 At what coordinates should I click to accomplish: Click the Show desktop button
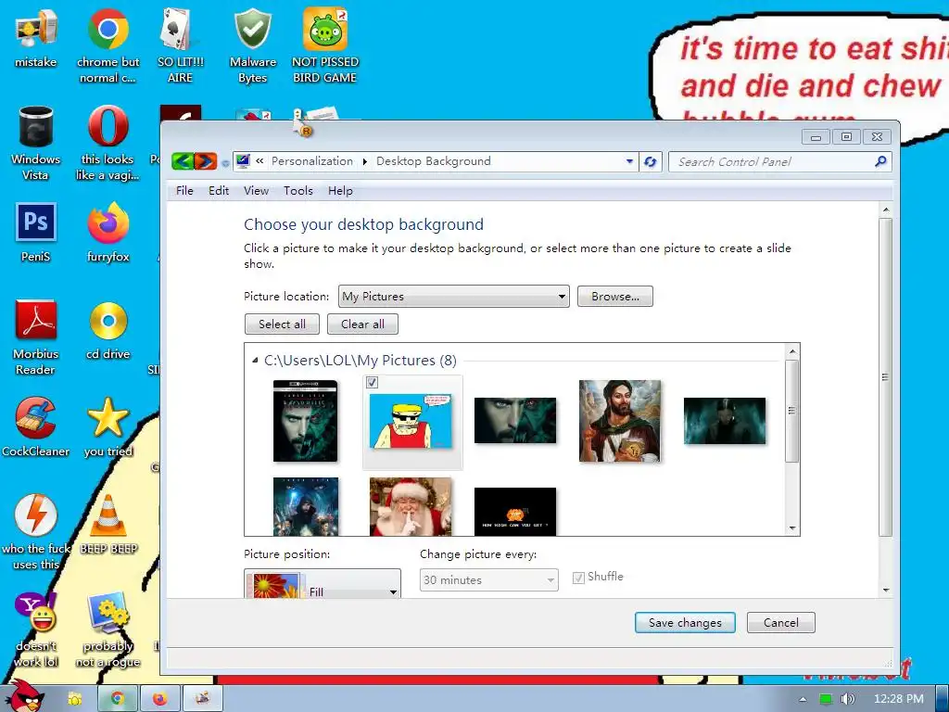pyautogui.click(x=943, y=699)
